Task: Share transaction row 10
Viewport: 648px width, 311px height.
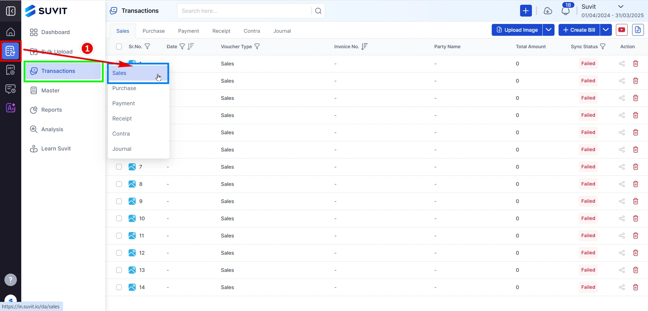Action: coord(622,219)
